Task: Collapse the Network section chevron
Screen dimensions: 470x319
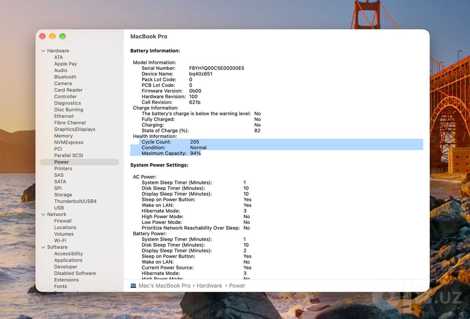Action: point(43,214)
